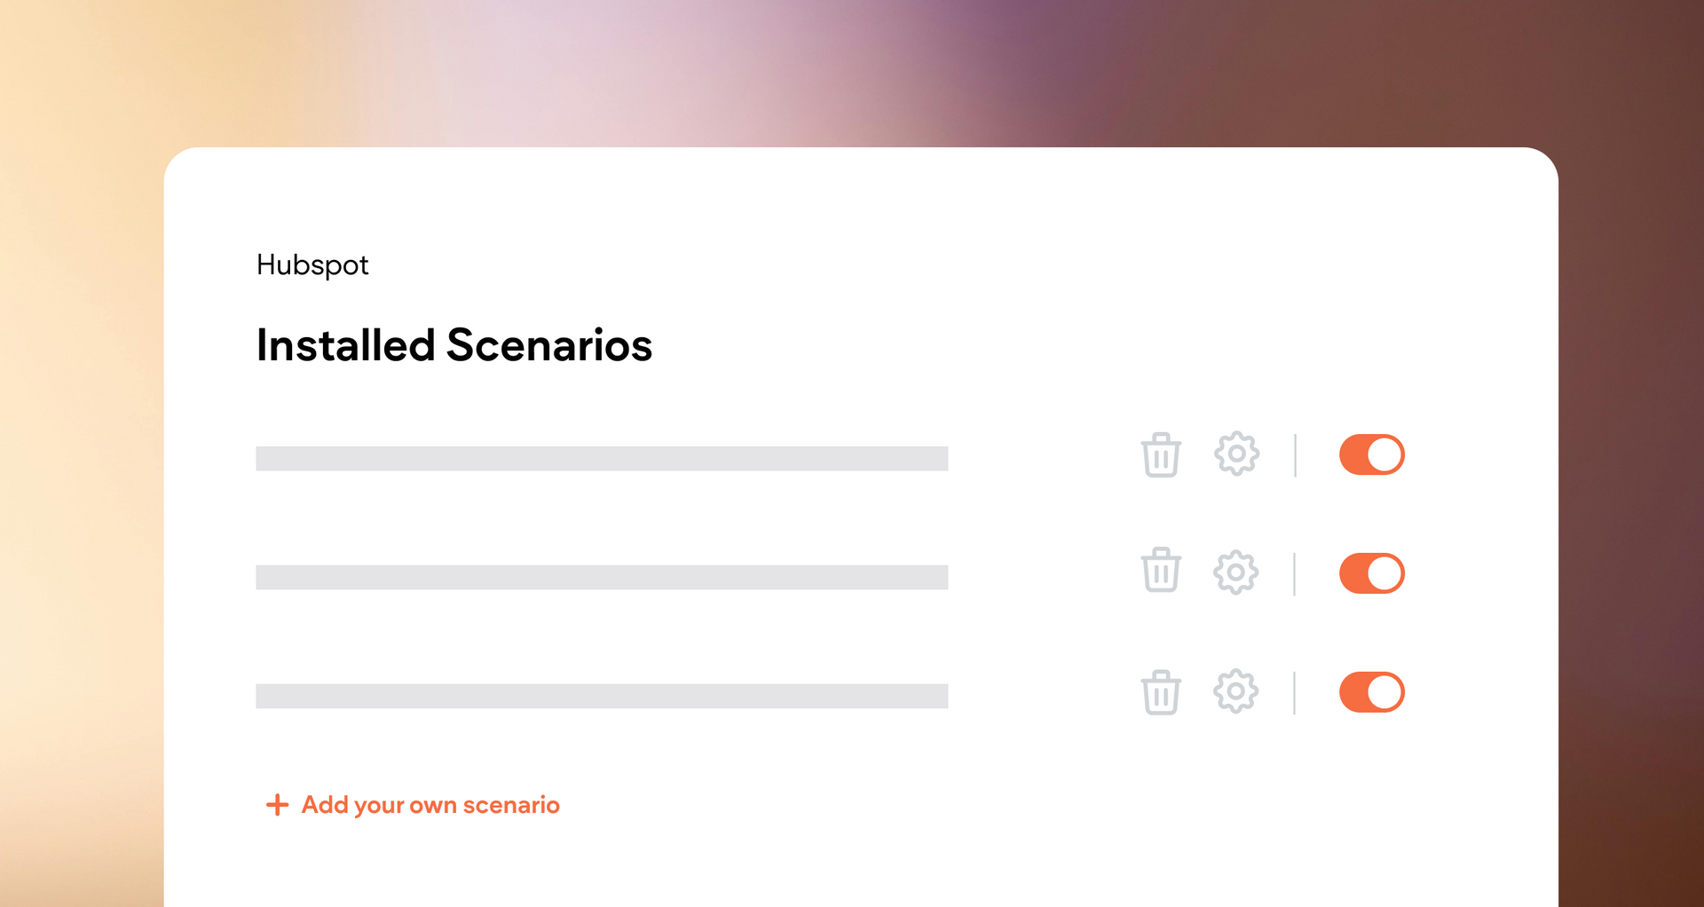The width and height of the screenshot is (1704, 907).
Task: Click the divider beside first scenario toggle
Action: (1295, 455)
